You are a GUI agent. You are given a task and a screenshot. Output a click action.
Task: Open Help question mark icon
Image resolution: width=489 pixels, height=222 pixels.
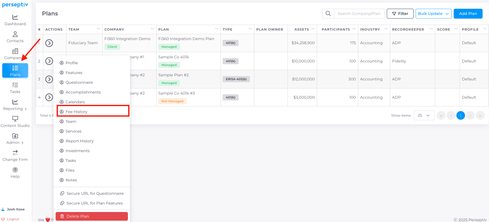15,170
